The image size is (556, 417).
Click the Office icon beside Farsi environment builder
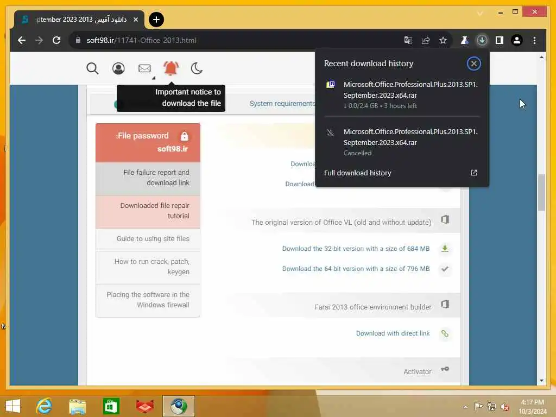[445, 304]
